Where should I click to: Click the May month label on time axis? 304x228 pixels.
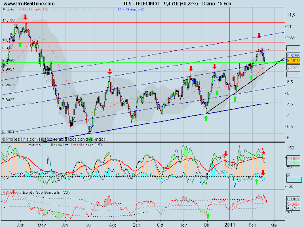[x=42, y=225]
